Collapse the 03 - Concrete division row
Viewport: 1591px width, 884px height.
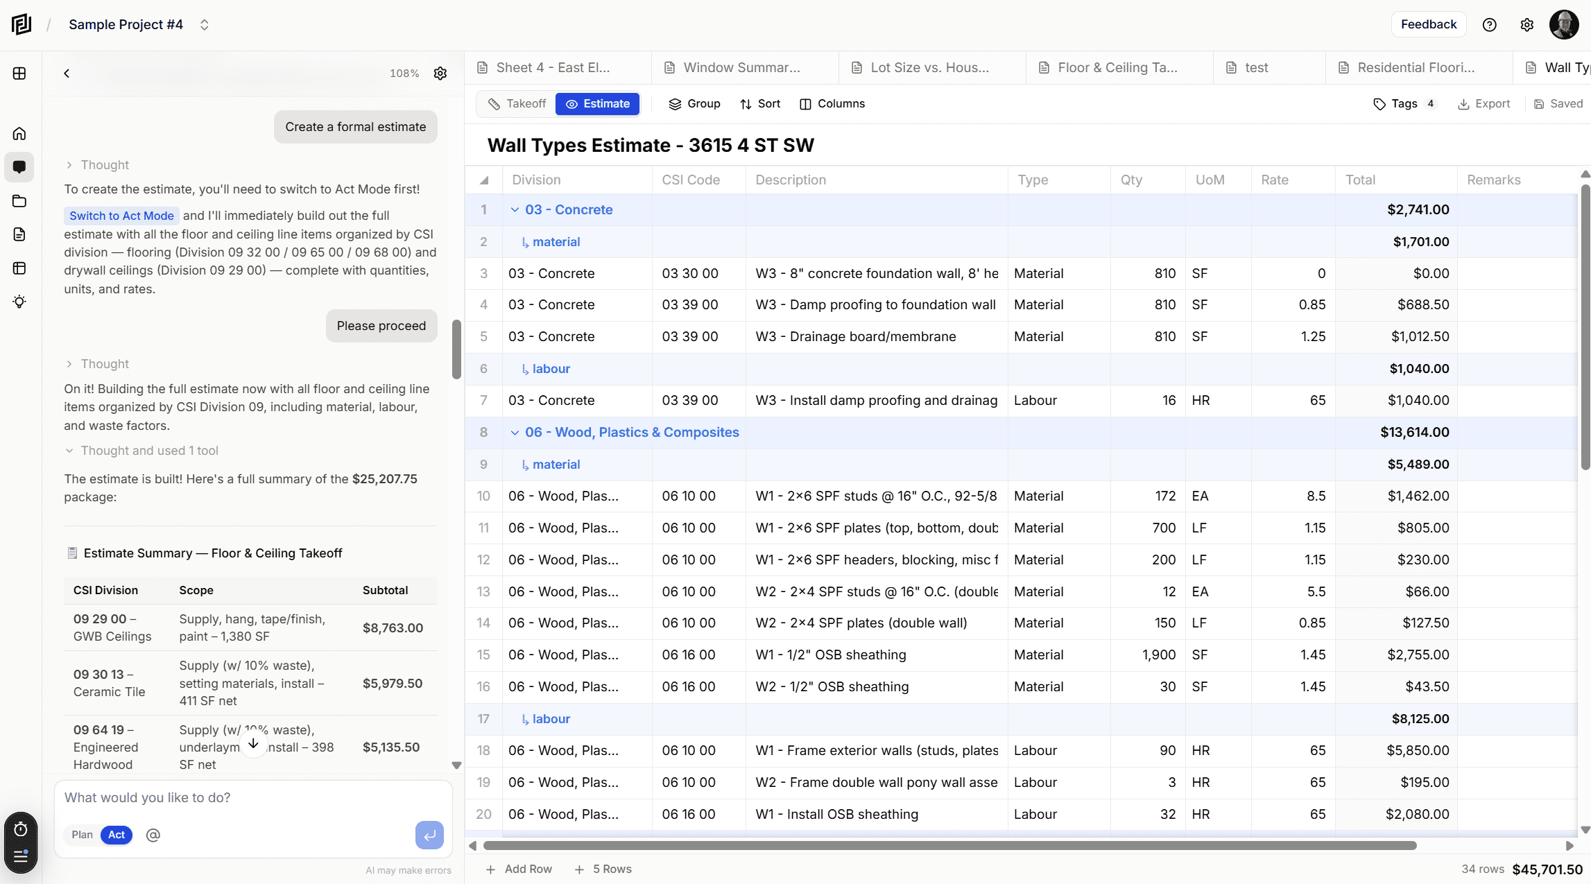tap(515, 209)
